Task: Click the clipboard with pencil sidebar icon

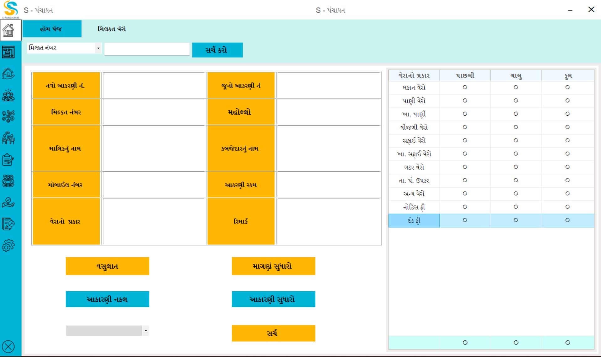Action: [8, 160]
